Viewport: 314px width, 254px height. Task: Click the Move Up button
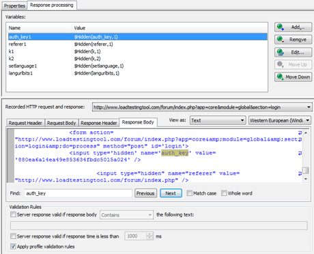[x=293, y=65]
